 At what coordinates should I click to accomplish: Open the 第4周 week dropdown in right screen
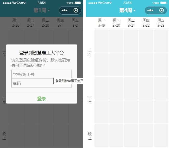(x=127, y=10)
